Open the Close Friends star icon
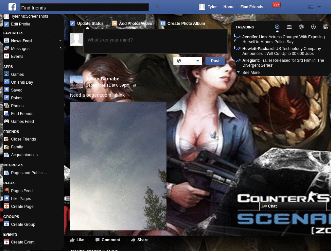 [x=7, y=139]
